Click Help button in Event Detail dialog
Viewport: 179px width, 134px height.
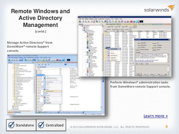click(166, 74)
